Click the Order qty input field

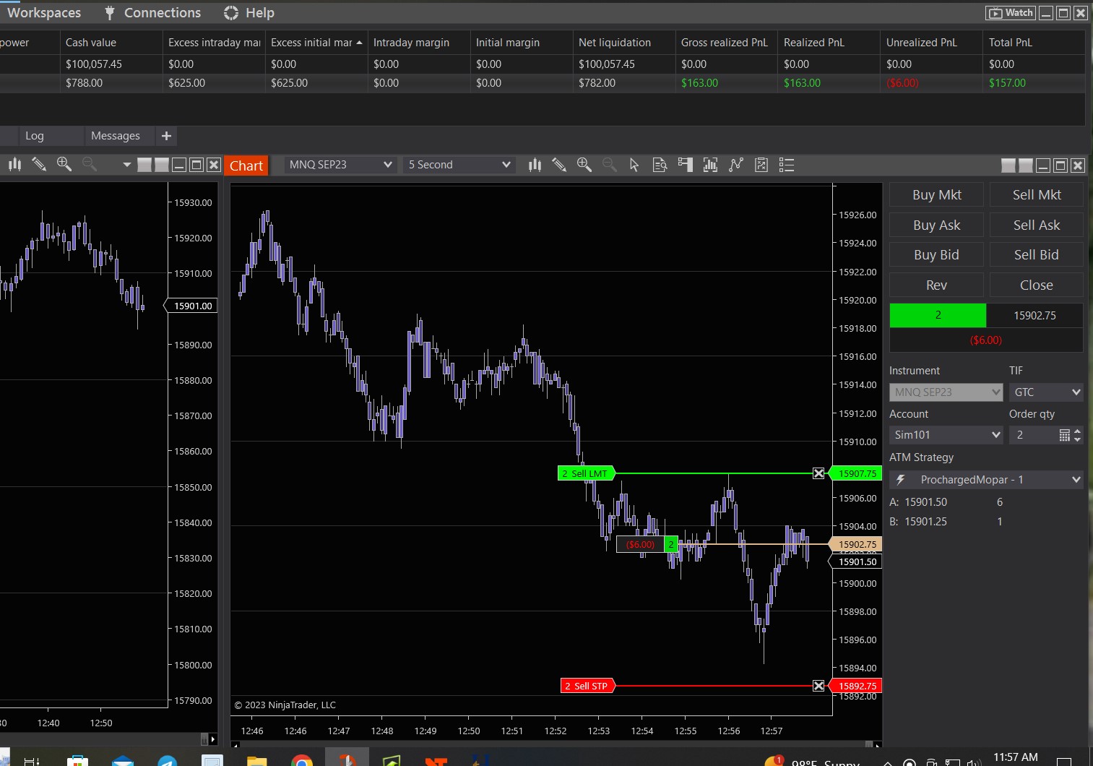(1034, 435)
